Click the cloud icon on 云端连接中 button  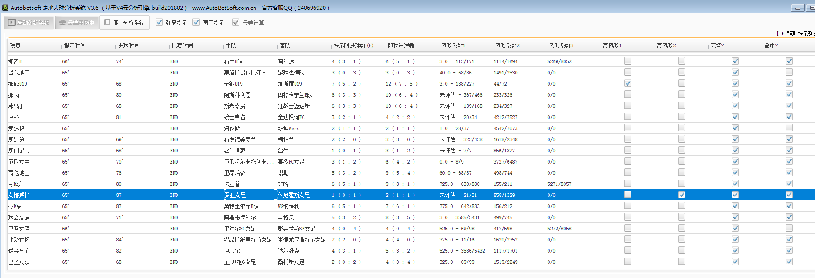point(62,22)
